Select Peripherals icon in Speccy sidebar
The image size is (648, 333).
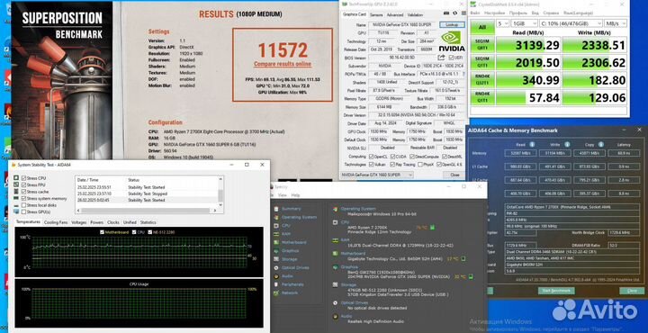click(x=276, y=284)
